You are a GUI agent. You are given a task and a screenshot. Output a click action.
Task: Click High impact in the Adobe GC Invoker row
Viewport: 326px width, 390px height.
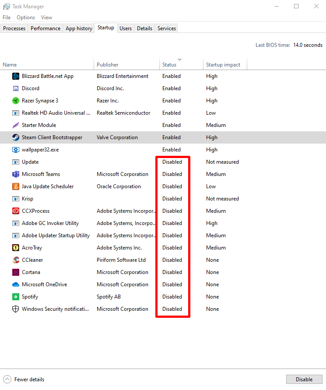point(212,223)
